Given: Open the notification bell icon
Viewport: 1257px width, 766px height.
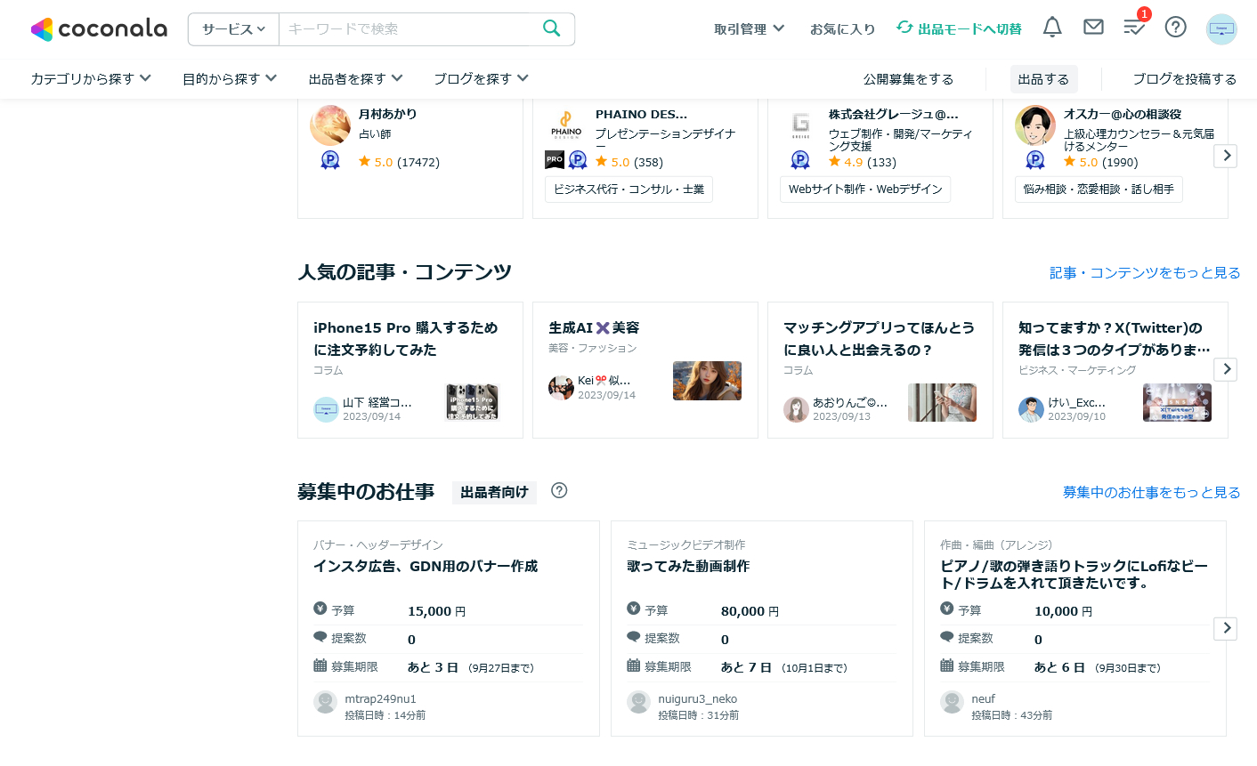Looking at the screenshot, I should coord(1051,27).
